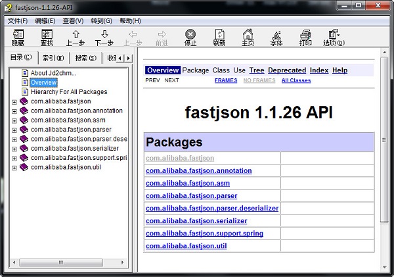
Task: Open the com.alibaba.fastjson.serializer package link
Action: click(x=196, y=221)
